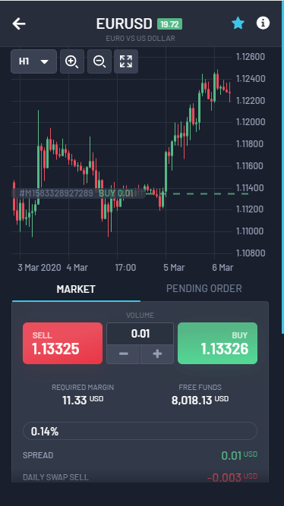
Task: Increase volume with the plus button
Action: pos(157,354)
